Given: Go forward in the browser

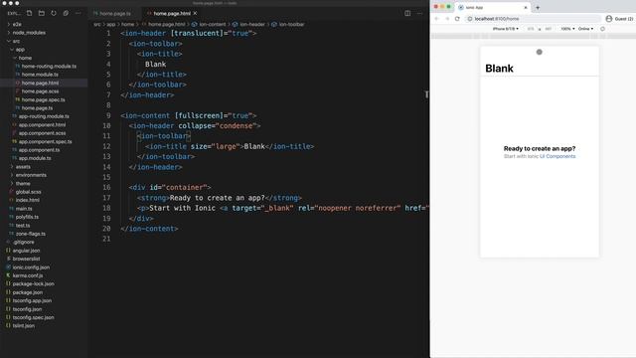Looking at the screenshot, I should point(447,19).
